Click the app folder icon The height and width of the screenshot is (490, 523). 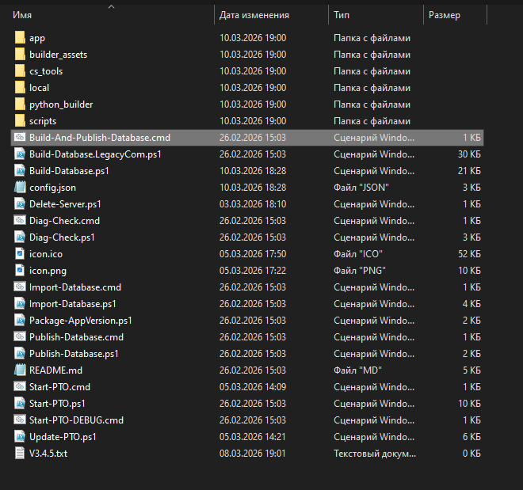pos(21,38)
